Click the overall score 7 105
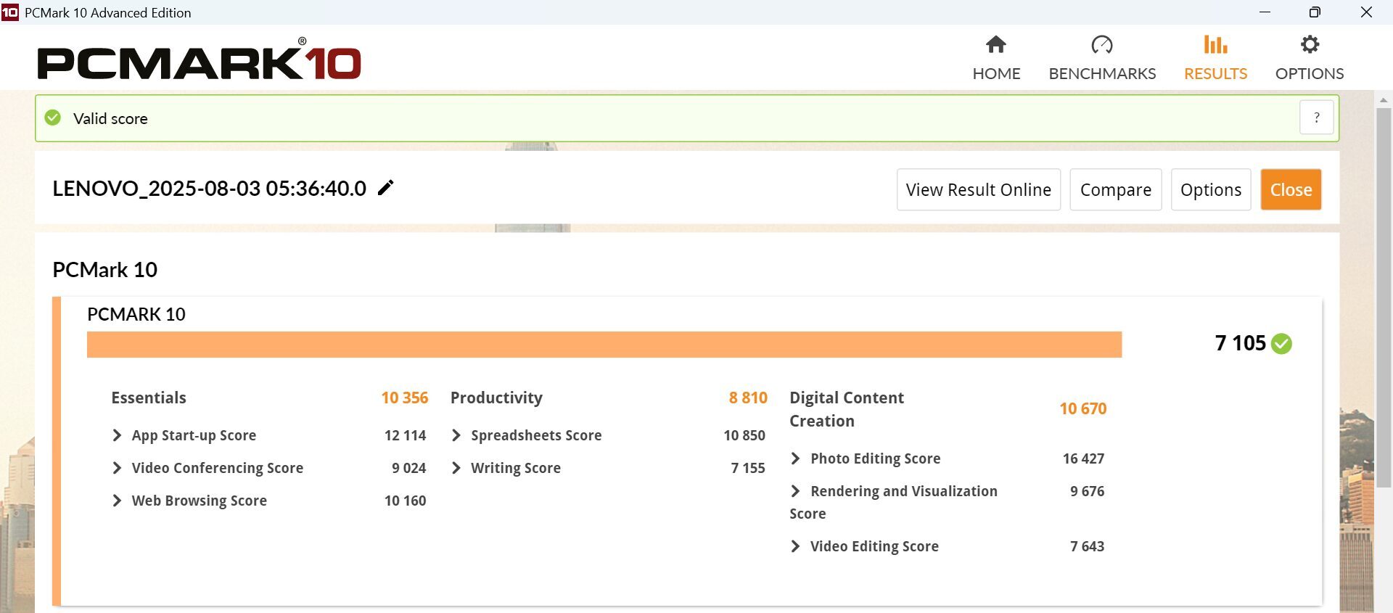This screenshot has height=613, width=1393. coord(1240,343)
